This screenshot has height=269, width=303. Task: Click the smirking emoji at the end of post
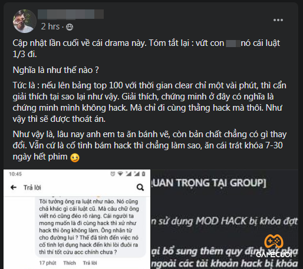(x=75, y=158)
